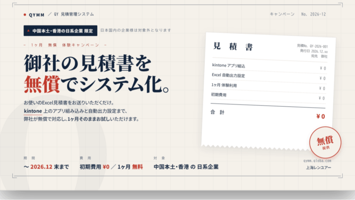Click the red '無償' word in headline
The image size is (355, 200).
42,84
